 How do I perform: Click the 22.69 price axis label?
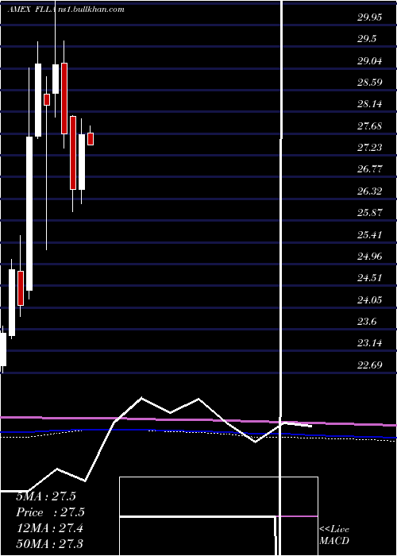pyautogui.click(x=369, y=365)
